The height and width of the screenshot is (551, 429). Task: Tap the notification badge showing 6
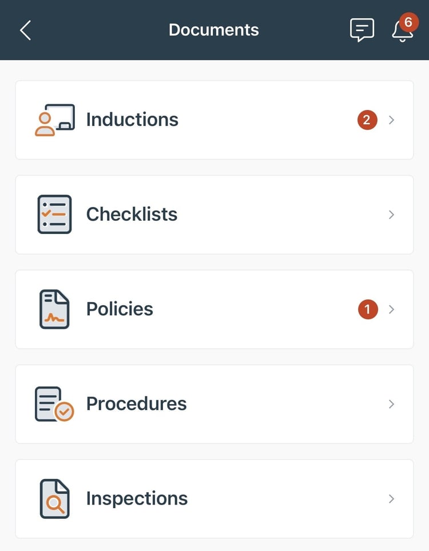click(408, 22)
